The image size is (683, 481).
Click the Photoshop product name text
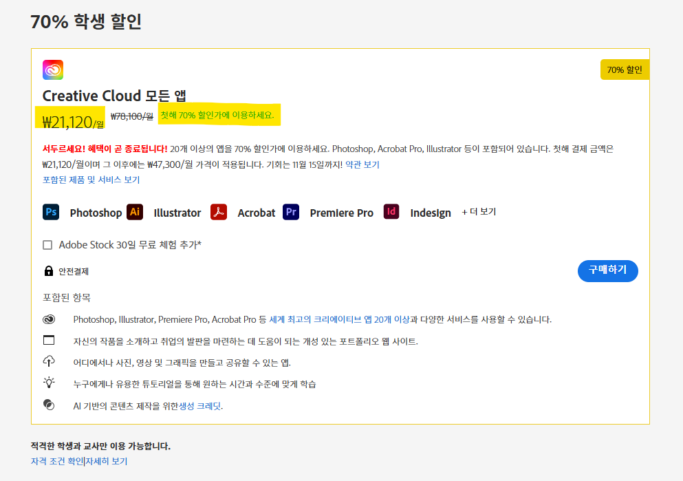point(96,213)
